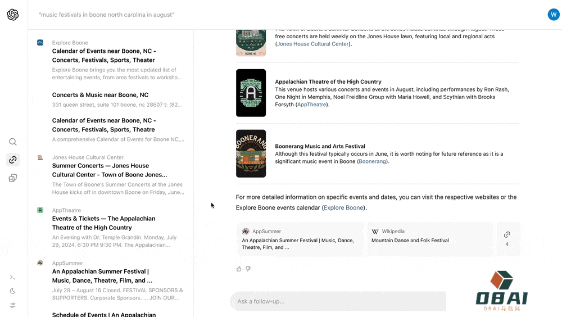Open Concerts & Music near Boone result

click(101, 95)
